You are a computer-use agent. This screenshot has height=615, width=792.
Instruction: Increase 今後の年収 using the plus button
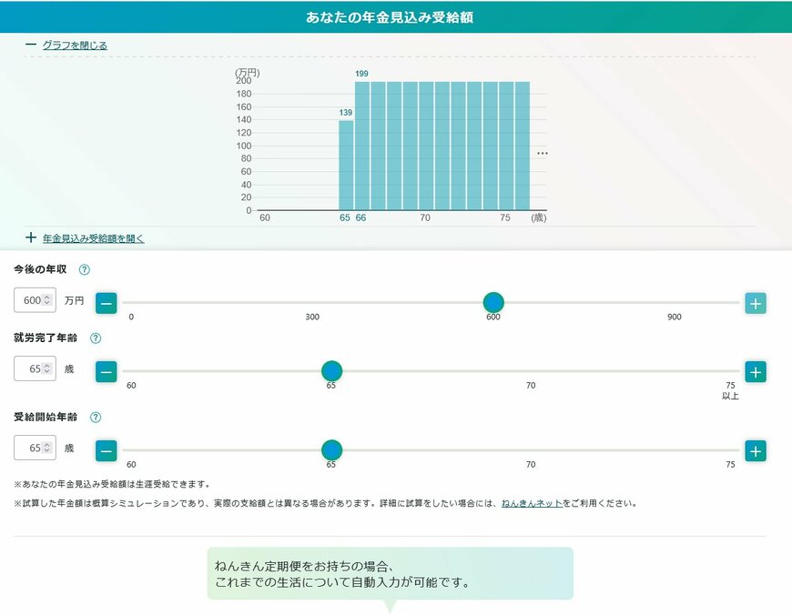pyautogui.click(x=755, y=302)
